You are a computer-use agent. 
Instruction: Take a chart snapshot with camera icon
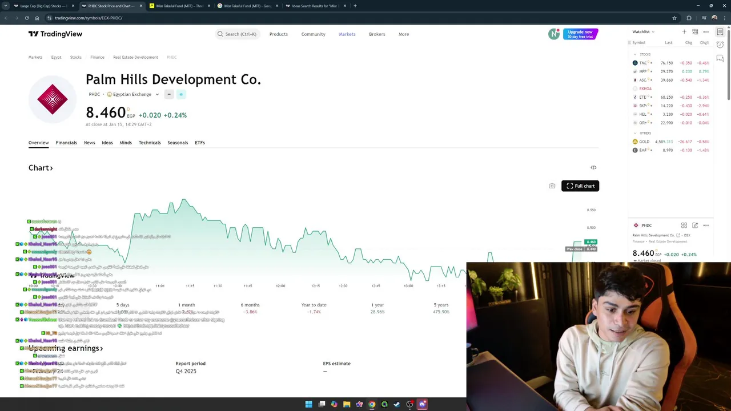[x=552, y=186]
